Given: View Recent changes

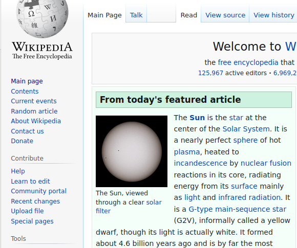Looking at the screenshot, I should [35, 201].
